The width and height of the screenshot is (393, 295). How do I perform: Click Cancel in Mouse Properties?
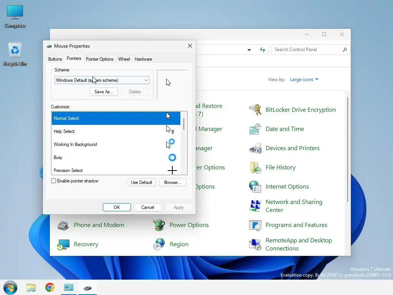pos(148,207)
